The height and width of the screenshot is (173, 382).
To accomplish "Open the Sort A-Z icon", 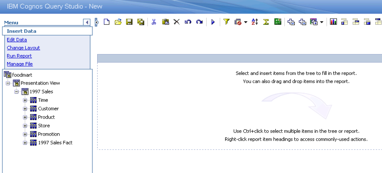I will click(255, 22).
